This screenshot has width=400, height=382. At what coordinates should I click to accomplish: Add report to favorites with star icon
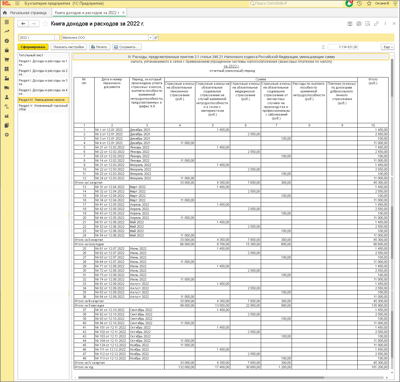pos(46,24)
